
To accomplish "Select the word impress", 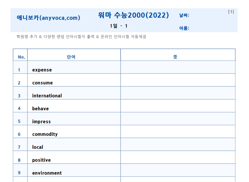I will point(41,121).
